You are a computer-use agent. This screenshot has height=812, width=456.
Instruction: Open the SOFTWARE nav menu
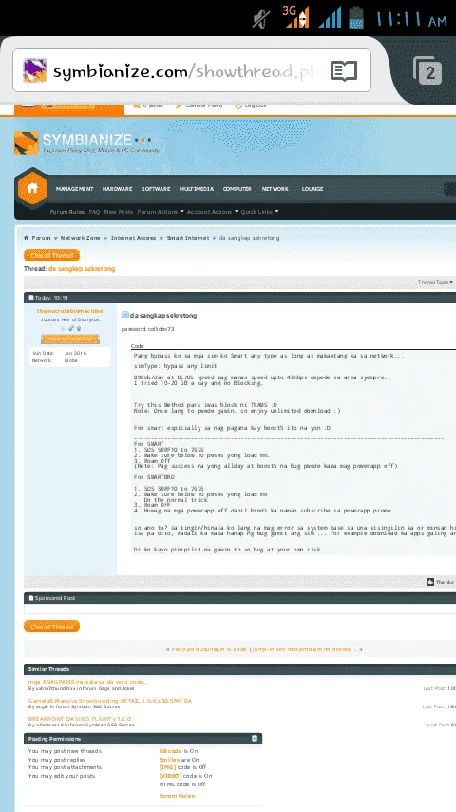coord(156,189)
